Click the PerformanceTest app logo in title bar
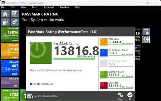This screenshot has width=161, height=101. click(3, 3)
